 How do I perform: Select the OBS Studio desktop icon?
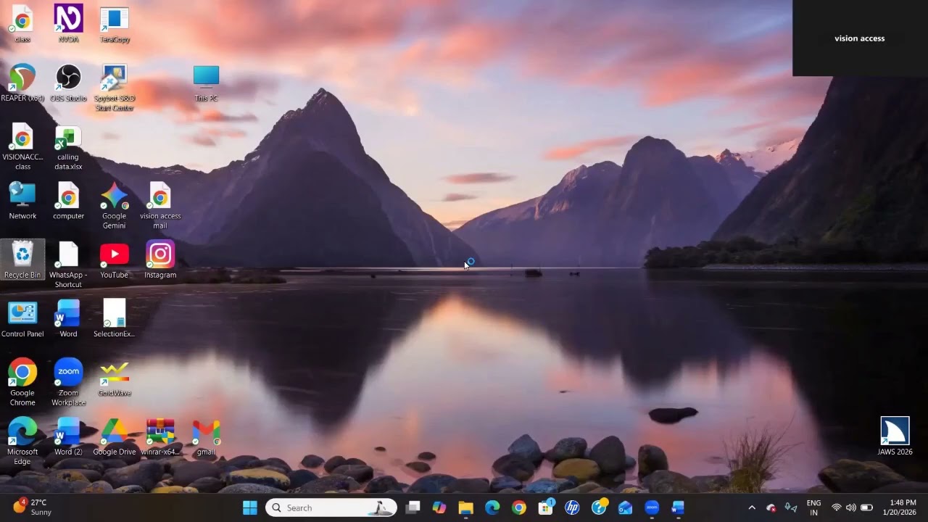click(68, 83)
